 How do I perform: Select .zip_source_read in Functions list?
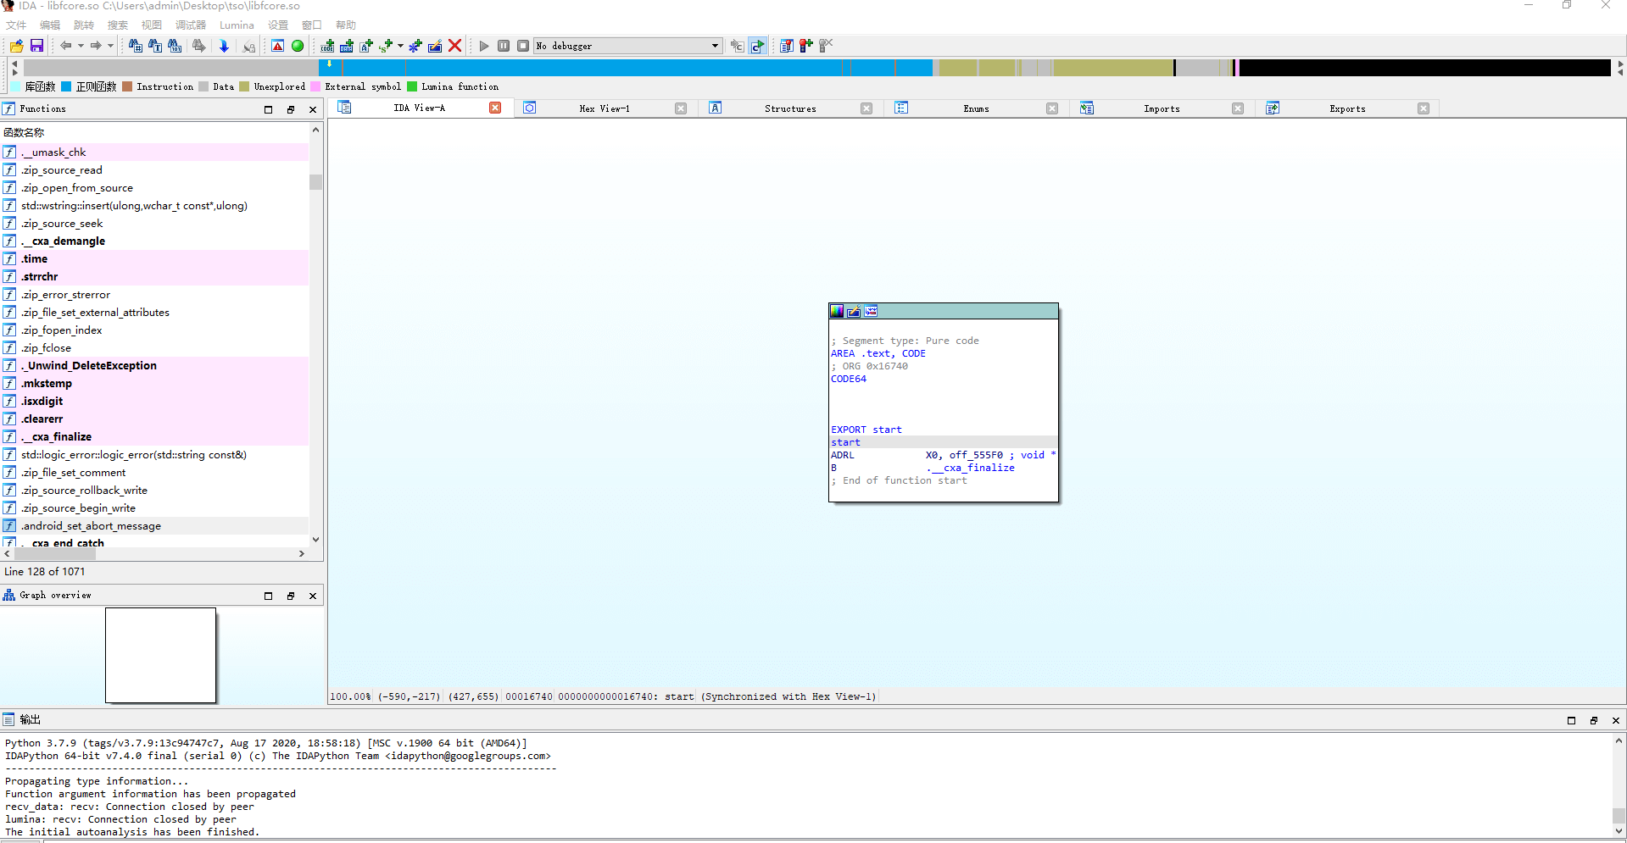(x=154, y=170)
